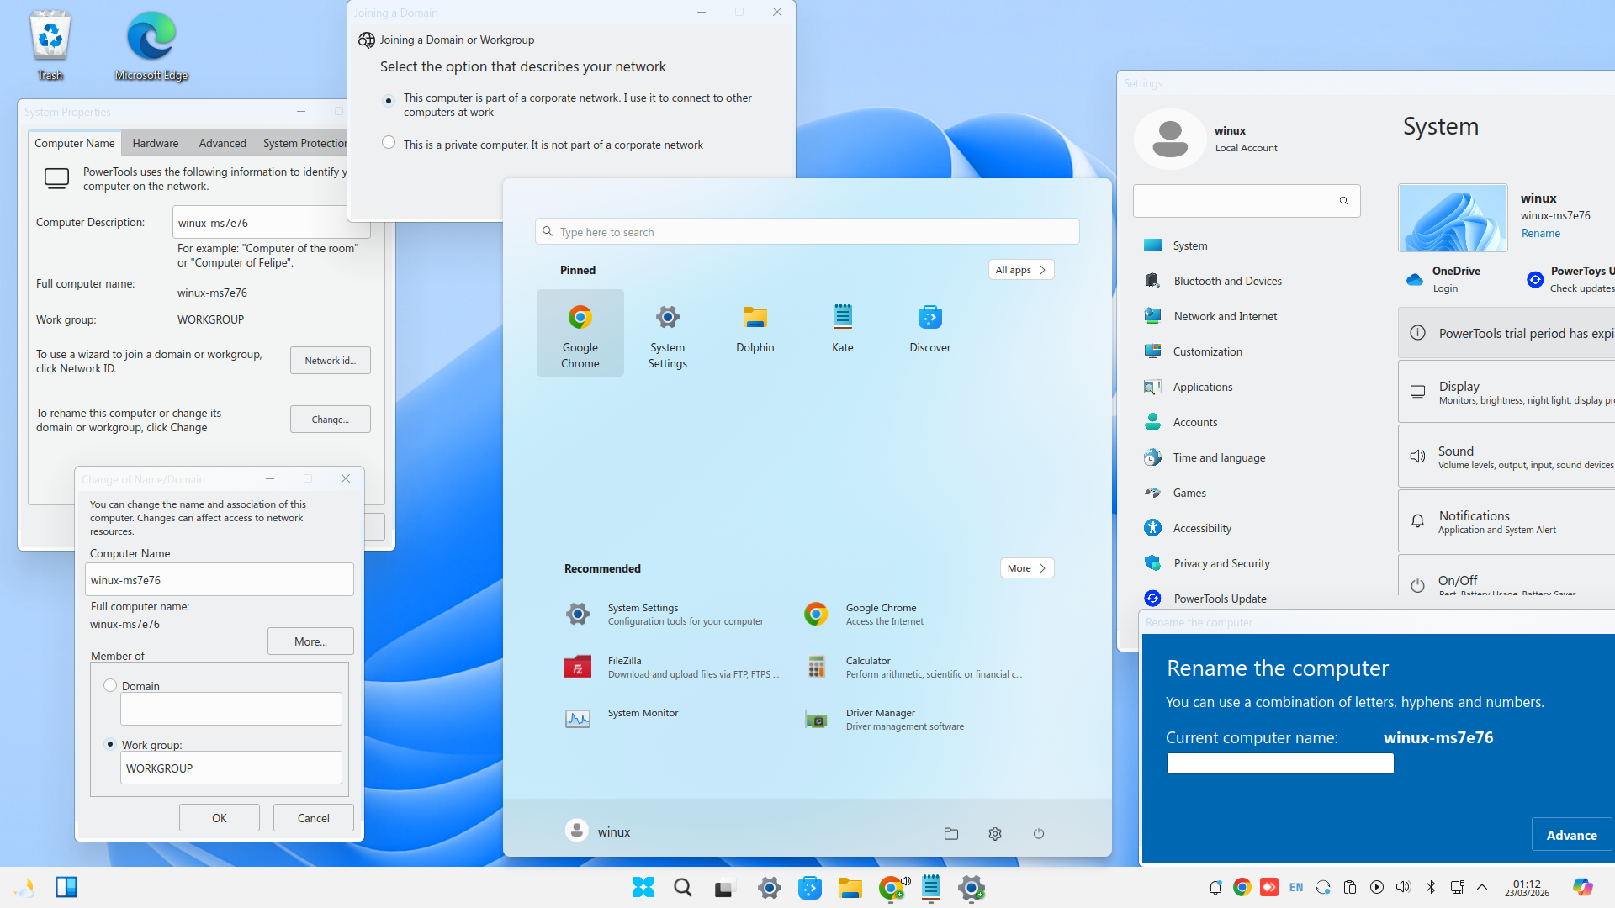This screenshot has height=908, width=1615.
Task: Show hidden tray icons chevron
Action: pyautogui.click(x=1482, y=887)
